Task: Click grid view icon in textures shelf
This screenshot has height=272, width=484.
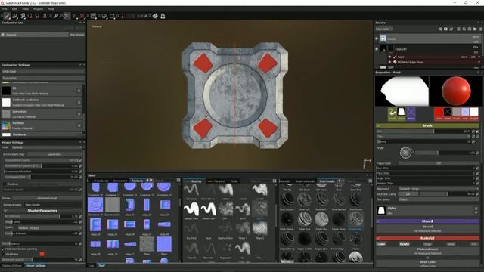Action: pyautogui.click(x=178, y=181)
